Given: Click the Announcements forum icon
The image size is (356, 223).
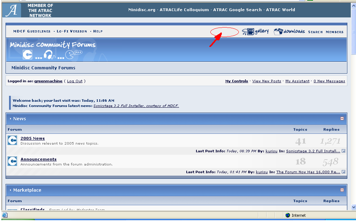Looking at the screenshot, I should point(12,161).
